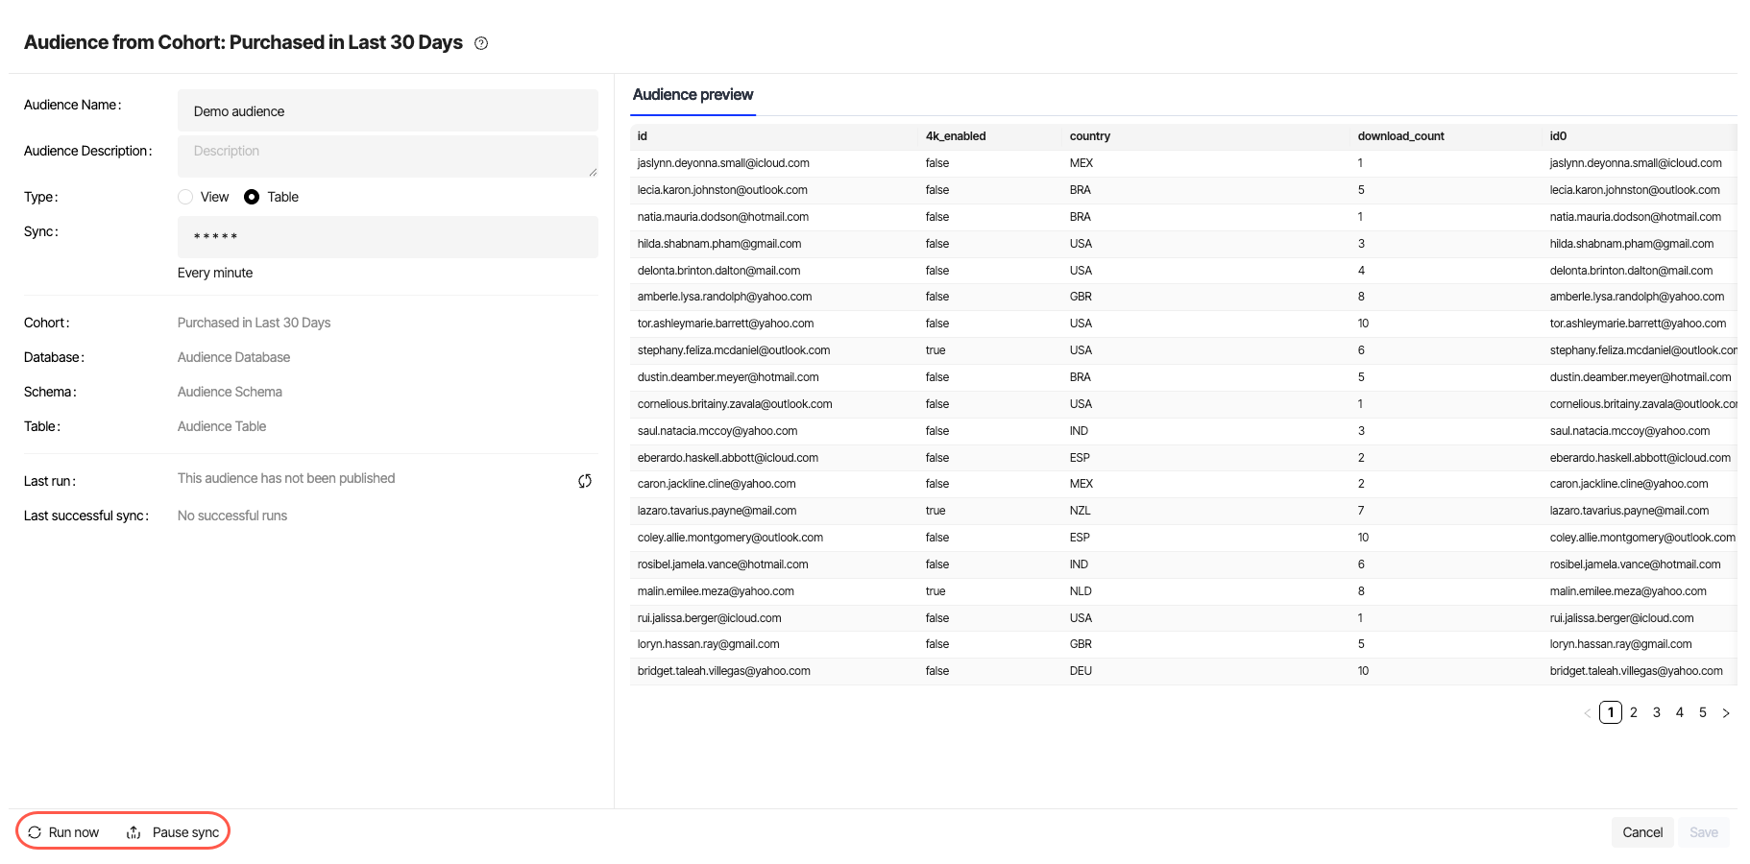Click the help icon beside the page title
Viewport: 1750px width, 864px height.
[x=481, y=43]
